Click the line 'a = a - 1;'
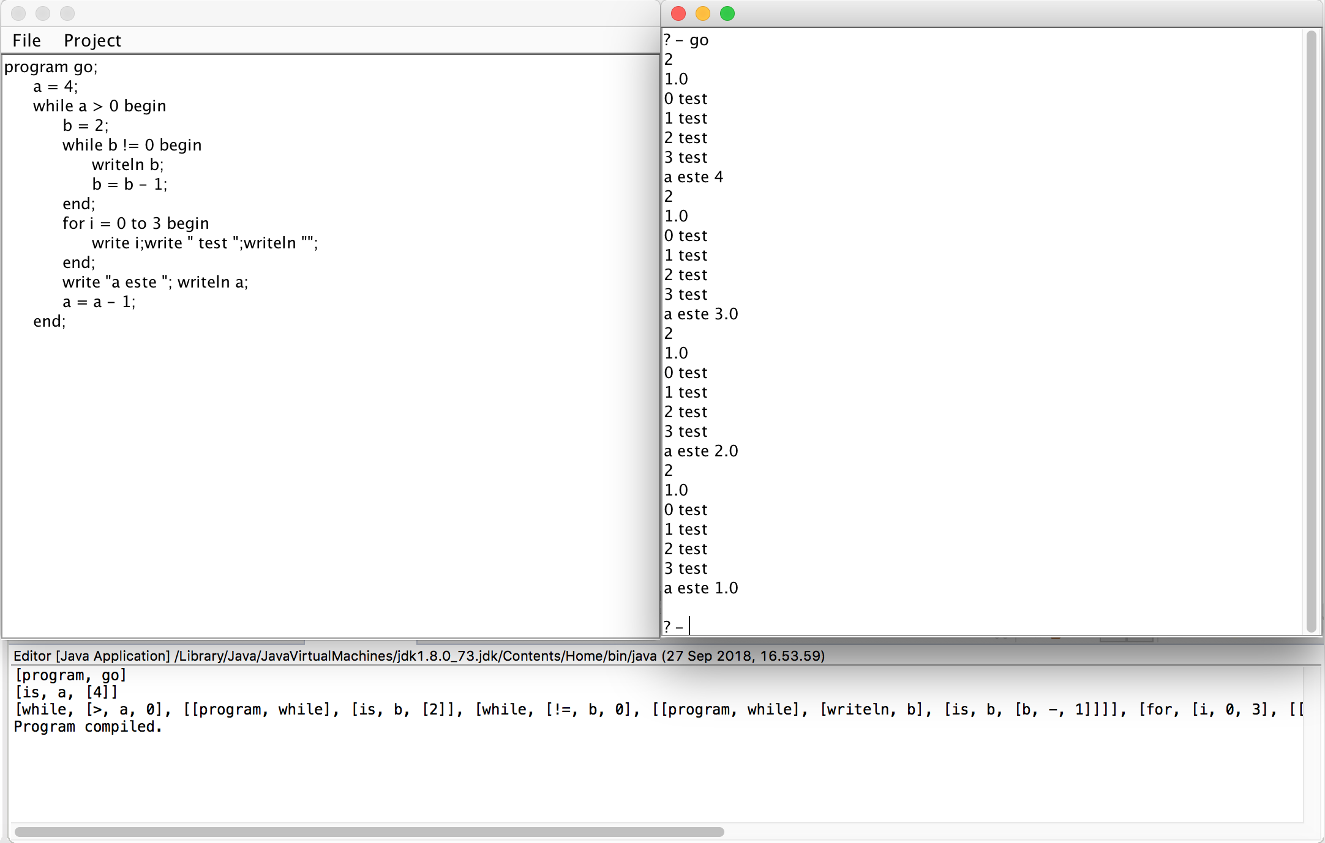The height and width of the screenshot is (843, 1325). click(x=99, y=302)
